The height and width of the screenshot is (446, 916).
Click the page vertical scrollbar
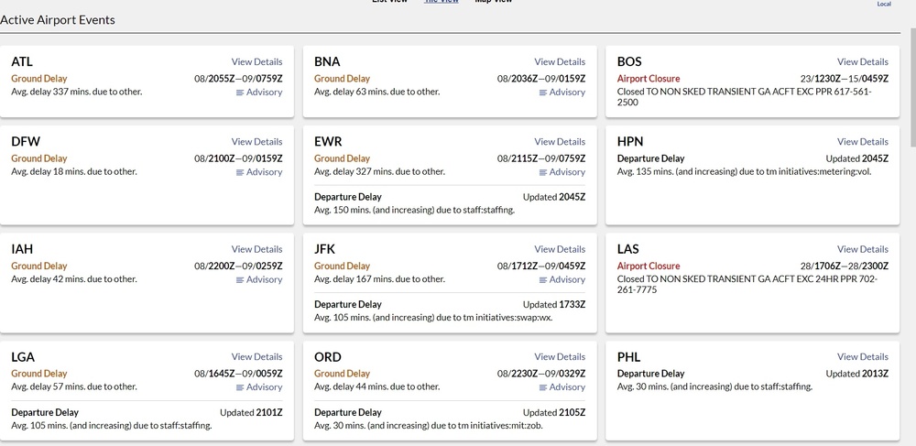point(911,92)
